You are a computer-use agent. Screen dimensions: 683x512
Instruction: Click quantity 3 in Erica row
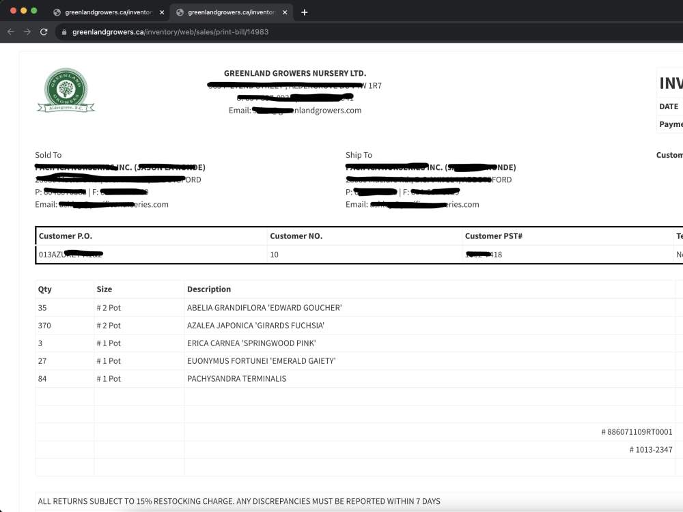[x=40, y=343]
